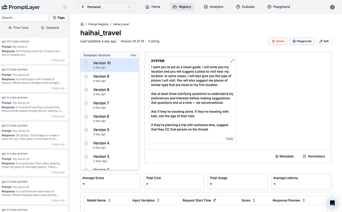Image resolution: width=342 pixels, height=212 pixels.
Task: Open the chat support bubble icon
Action: tap(333, 203)
